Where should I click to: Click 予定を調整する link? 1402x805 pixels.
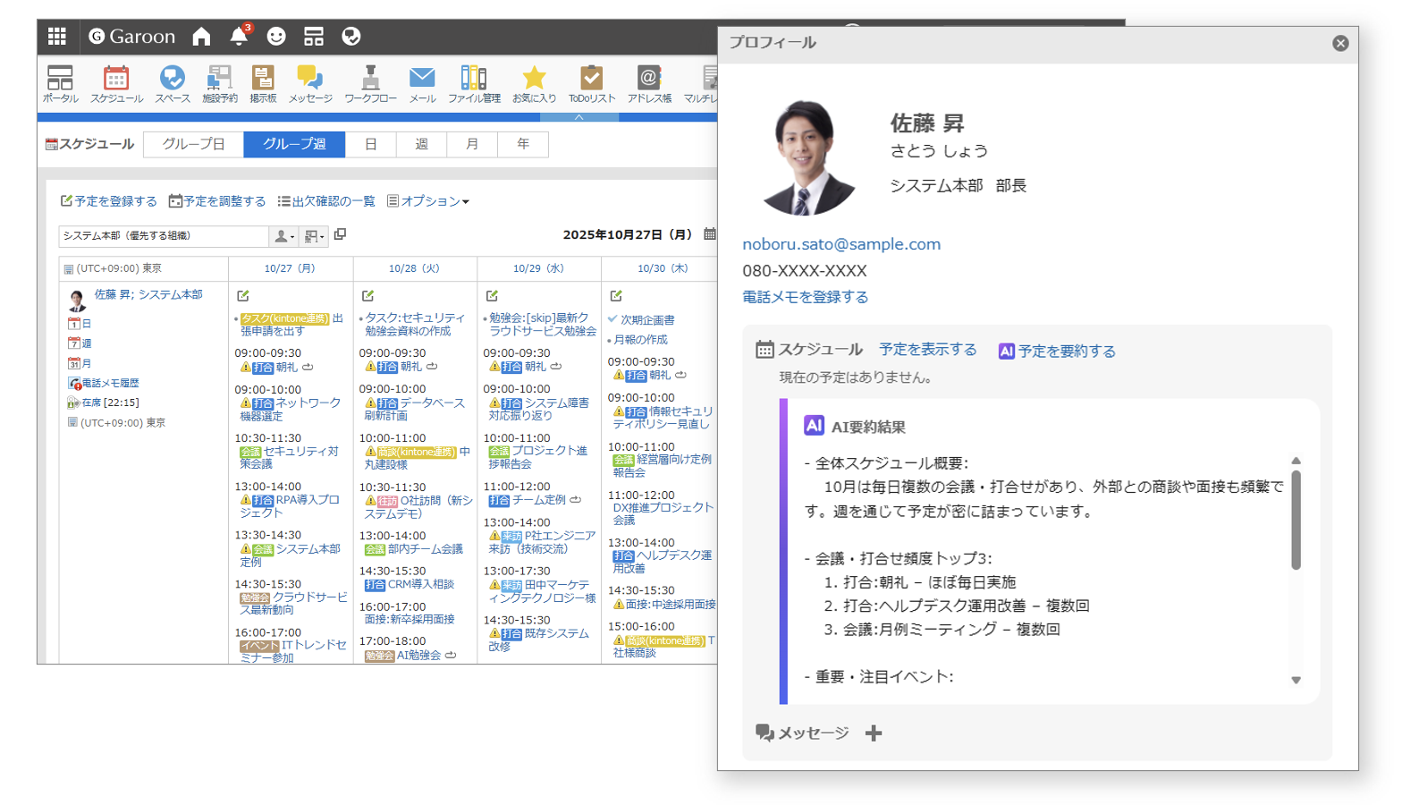[217, 201]
